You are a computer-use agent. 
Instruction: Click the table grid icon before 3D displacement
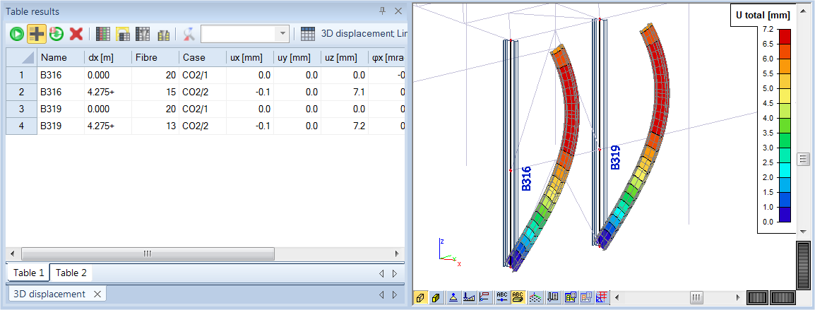pos(308,33)
